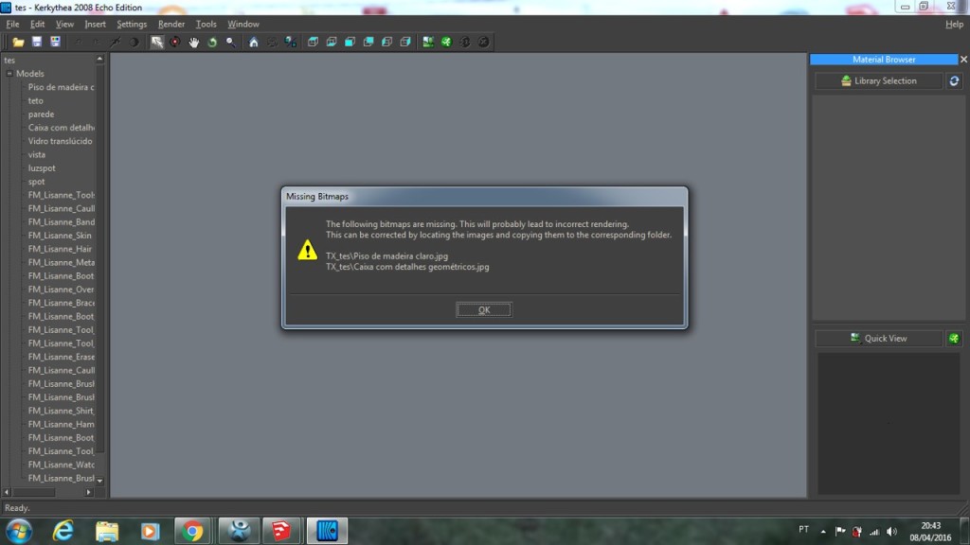The image size is (970, 545).
Task: Click the Library Selection button
Action: tap(878, 81)
